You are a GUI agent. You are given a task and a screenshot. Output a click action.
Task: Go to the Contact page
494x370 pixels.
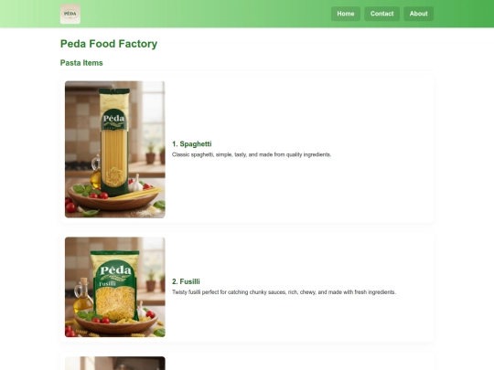point(381,14)
